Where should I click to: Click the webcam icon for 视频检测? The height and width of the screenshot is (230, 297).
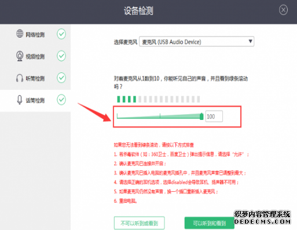tap(20, 56)
